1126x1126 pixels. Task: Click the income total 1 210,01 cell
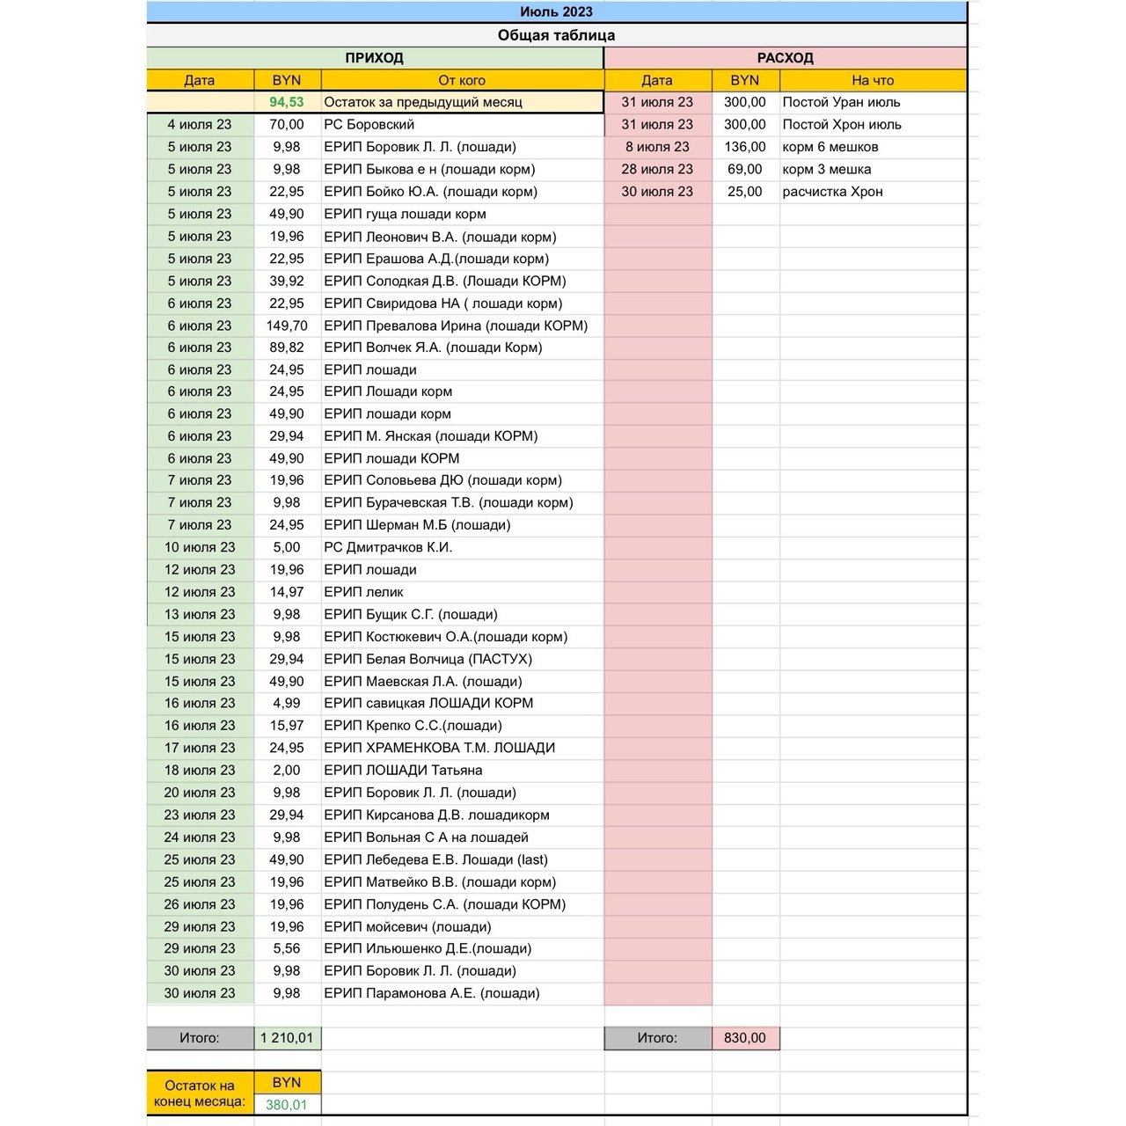(287, 1038)
